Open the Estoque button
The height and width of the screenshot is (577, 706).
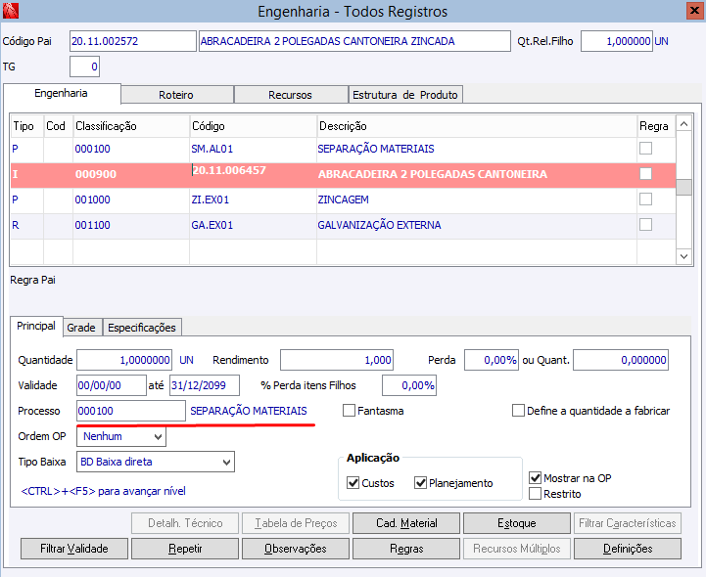pyautogui.click(x=517, y=523)
